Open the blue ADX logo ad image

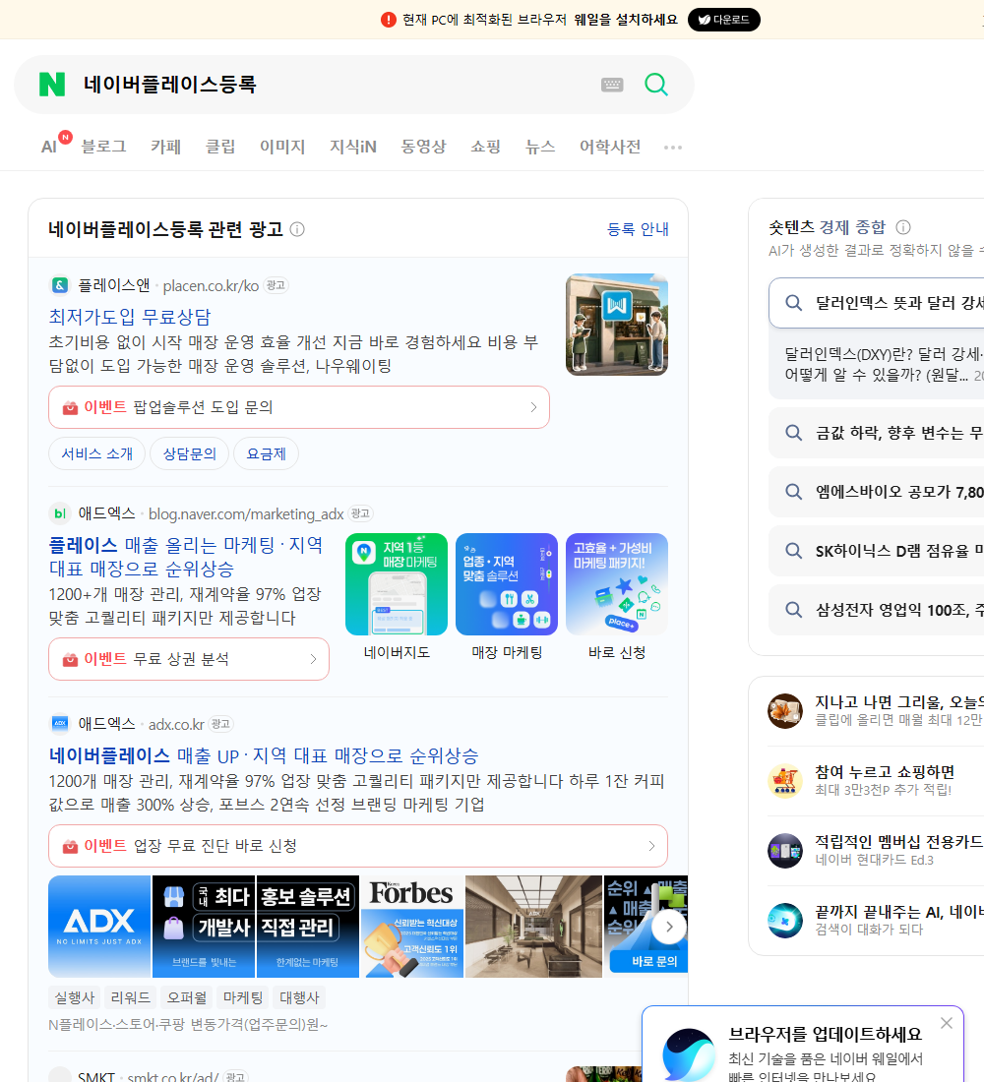click(x=99, y=927)
